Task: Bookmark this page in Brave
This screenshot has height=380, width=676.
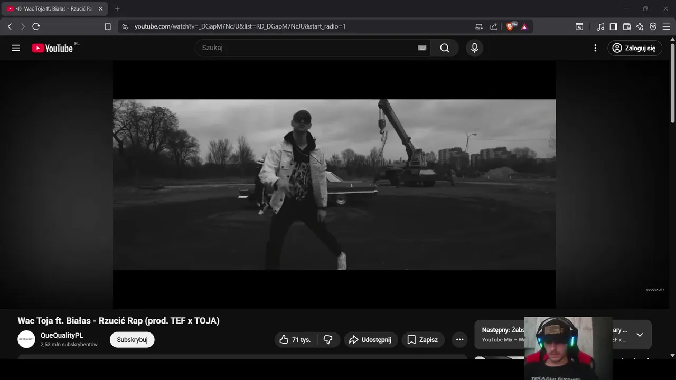Action: 108,26
